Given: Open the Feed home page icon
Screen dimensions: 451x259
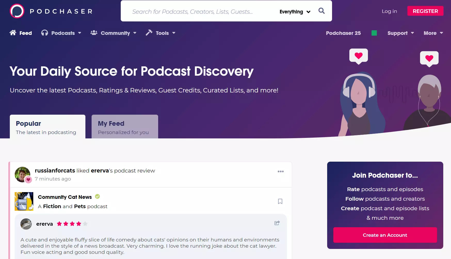Looking at the screenshot, I should 13,33.
